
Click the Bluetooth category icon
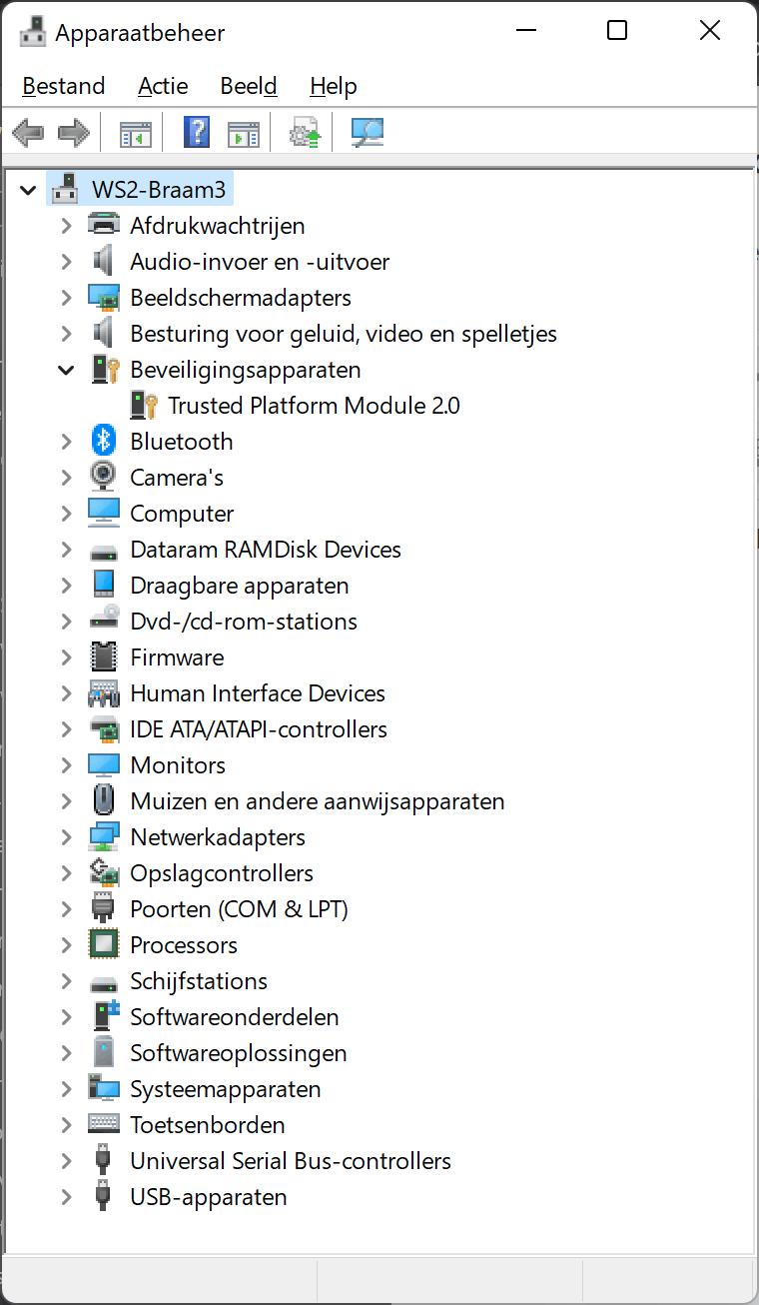(104, 441)
